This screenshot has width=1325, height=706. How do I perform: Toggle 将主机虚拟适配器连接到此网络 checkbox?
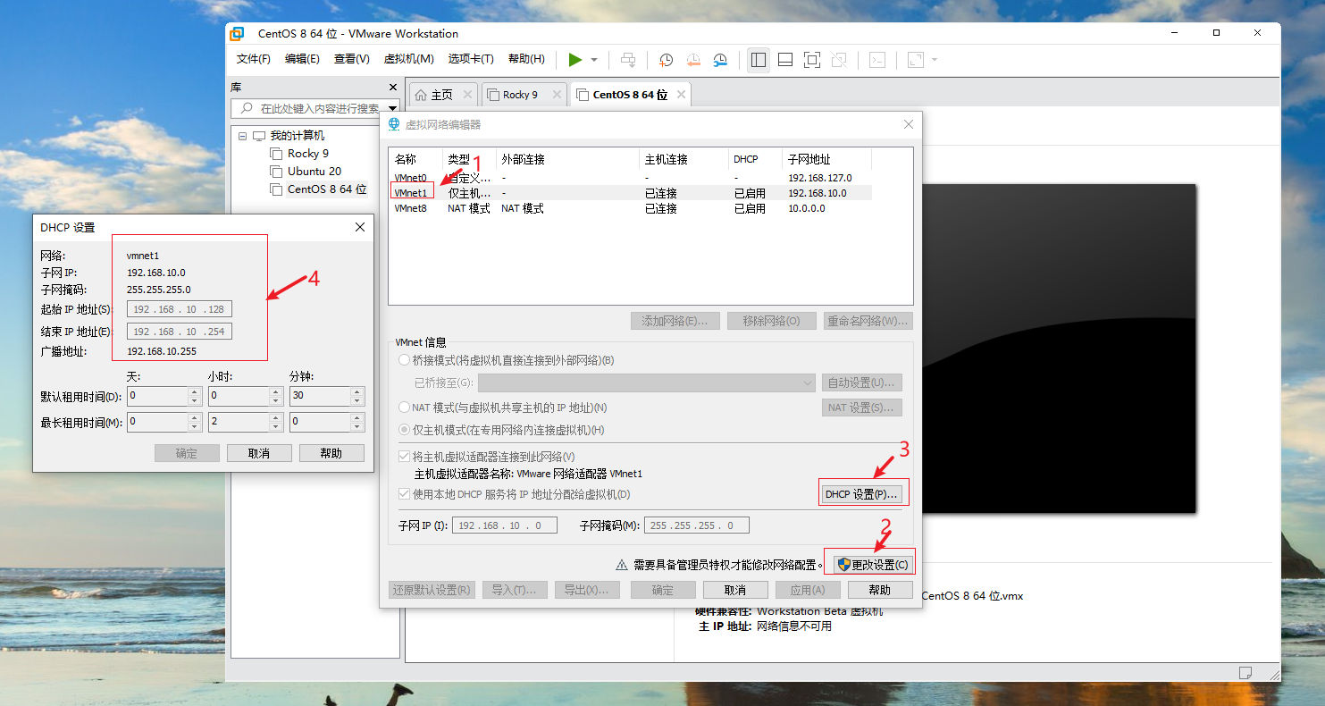pyautogui.click(x=405, y=457)
